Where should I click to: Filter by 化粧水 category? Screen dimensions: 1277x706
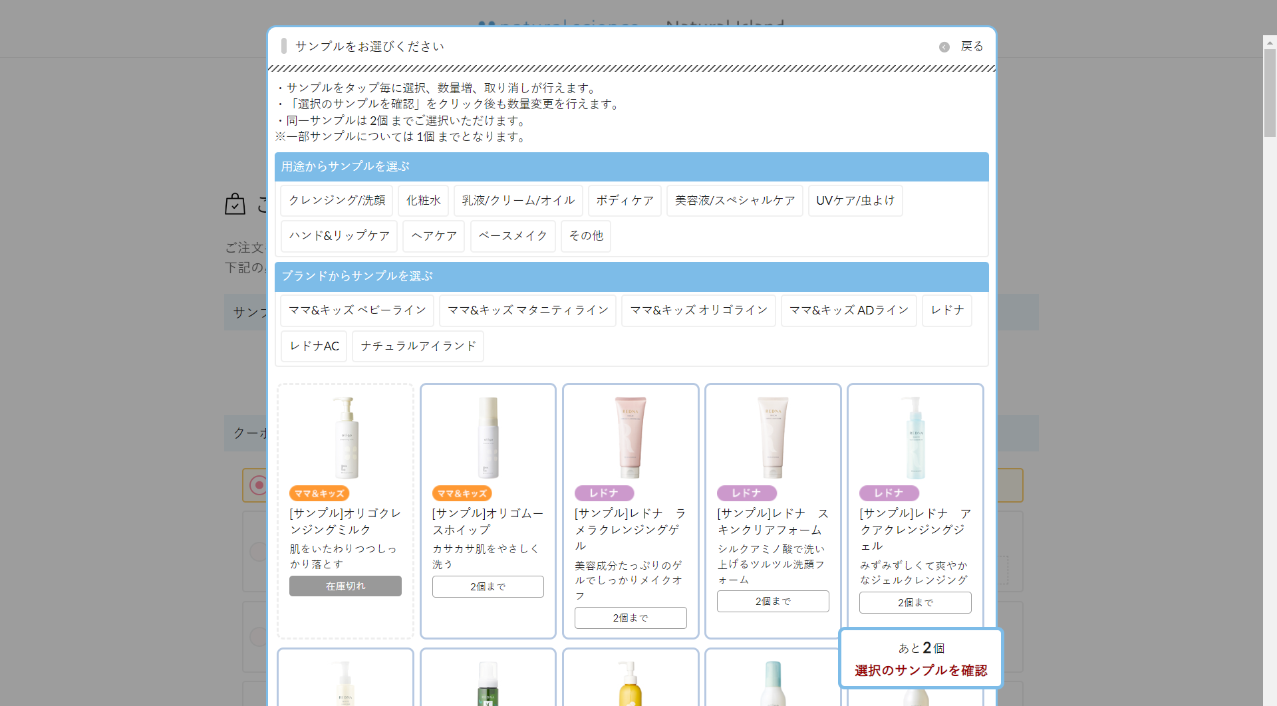[x=424, y=201]
